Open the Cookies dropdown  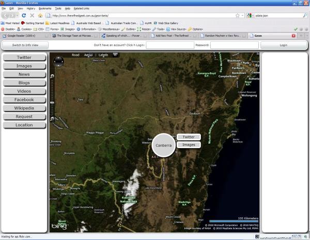(24, 29)
